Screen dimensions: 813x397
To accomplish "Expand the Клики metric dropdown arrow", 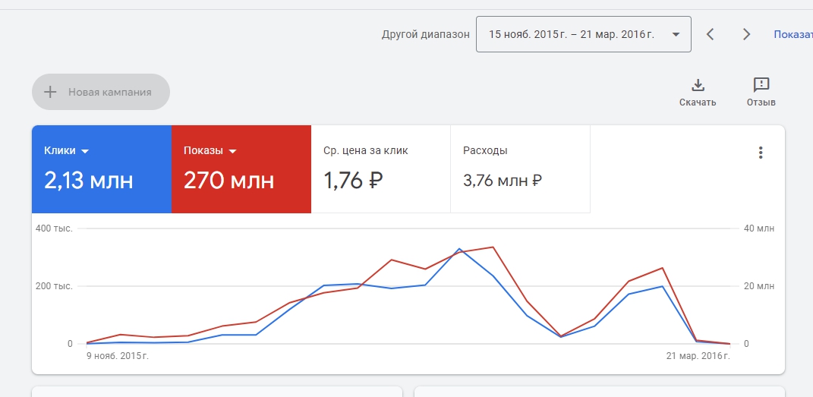I will [x=85, y=151].
